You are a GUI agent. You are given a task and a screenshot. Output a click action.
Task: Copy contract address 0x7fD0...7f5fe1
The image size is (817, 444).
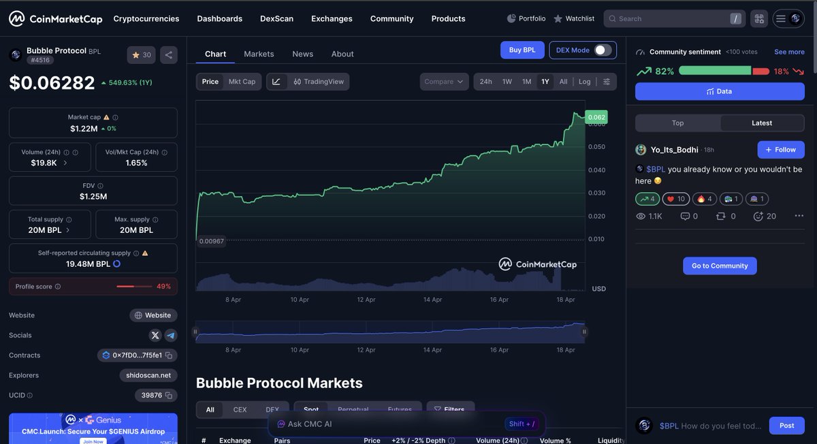point(169,355)
